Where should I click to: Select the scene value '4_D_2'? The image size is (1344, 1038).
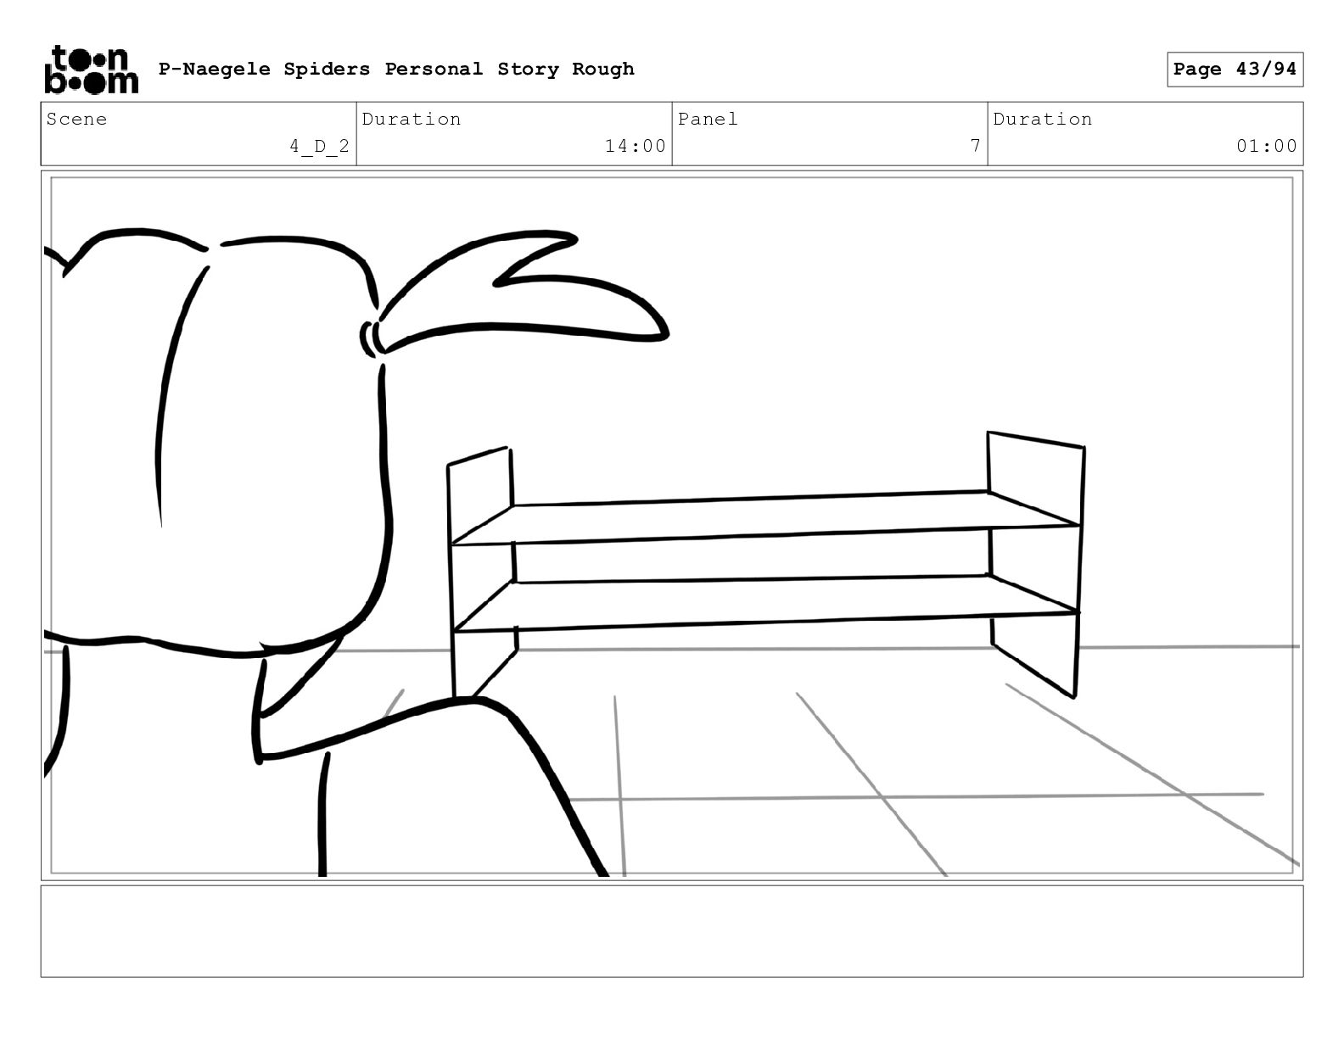pos(319,146)
